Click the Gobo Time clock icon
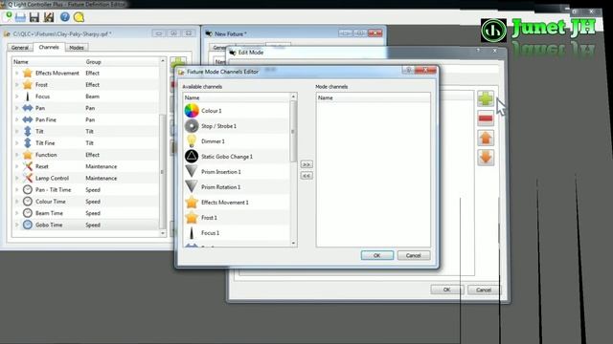The image size is (613, 344). pyautogui.click(x=28, y=226)
